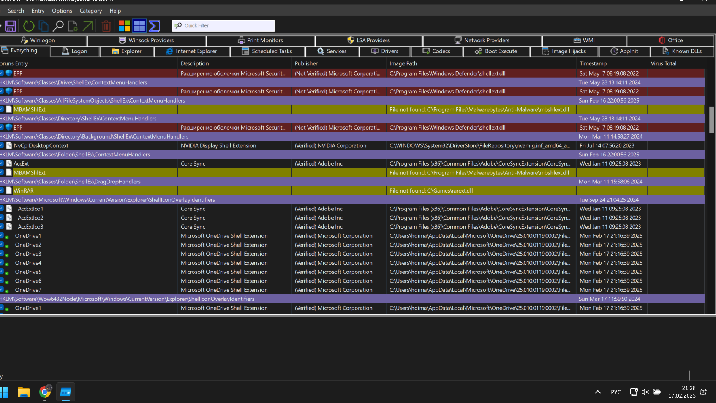Show hidden system tray icons
716x403 pixels.
pyautogui.click(x=598, y=392)
